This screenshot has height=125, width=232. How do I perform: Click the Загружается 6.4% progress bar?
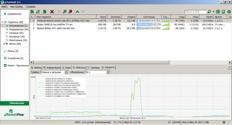pos(149,21)
